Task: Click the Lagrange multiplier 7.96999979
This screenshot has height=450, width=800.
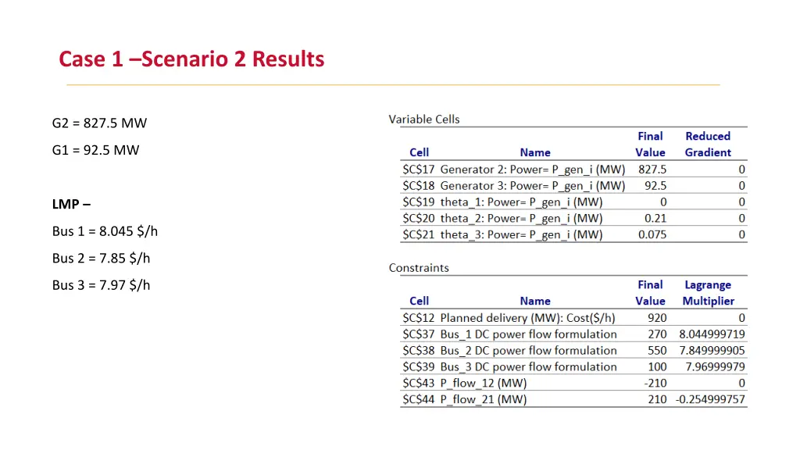Action: click(x=716, y=367)
